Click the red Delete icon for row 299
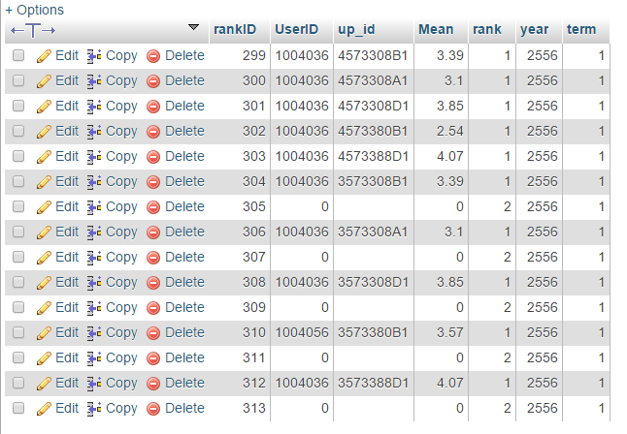The height and width of the screenshot is (434, 627). click(153, 56)
